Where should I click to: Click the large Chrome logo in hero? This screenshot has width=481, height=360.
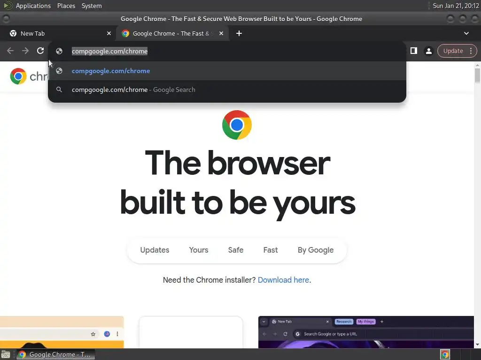(237, 125)
